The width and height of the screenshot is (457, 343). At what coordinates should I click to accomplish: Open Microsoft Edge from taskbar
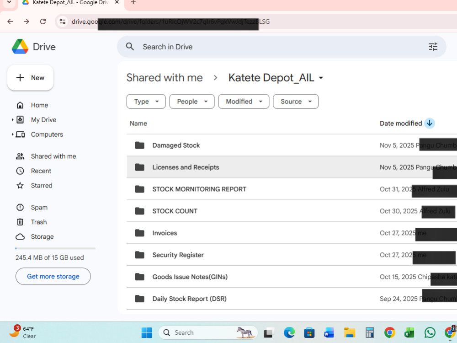(x=289, y=332)
